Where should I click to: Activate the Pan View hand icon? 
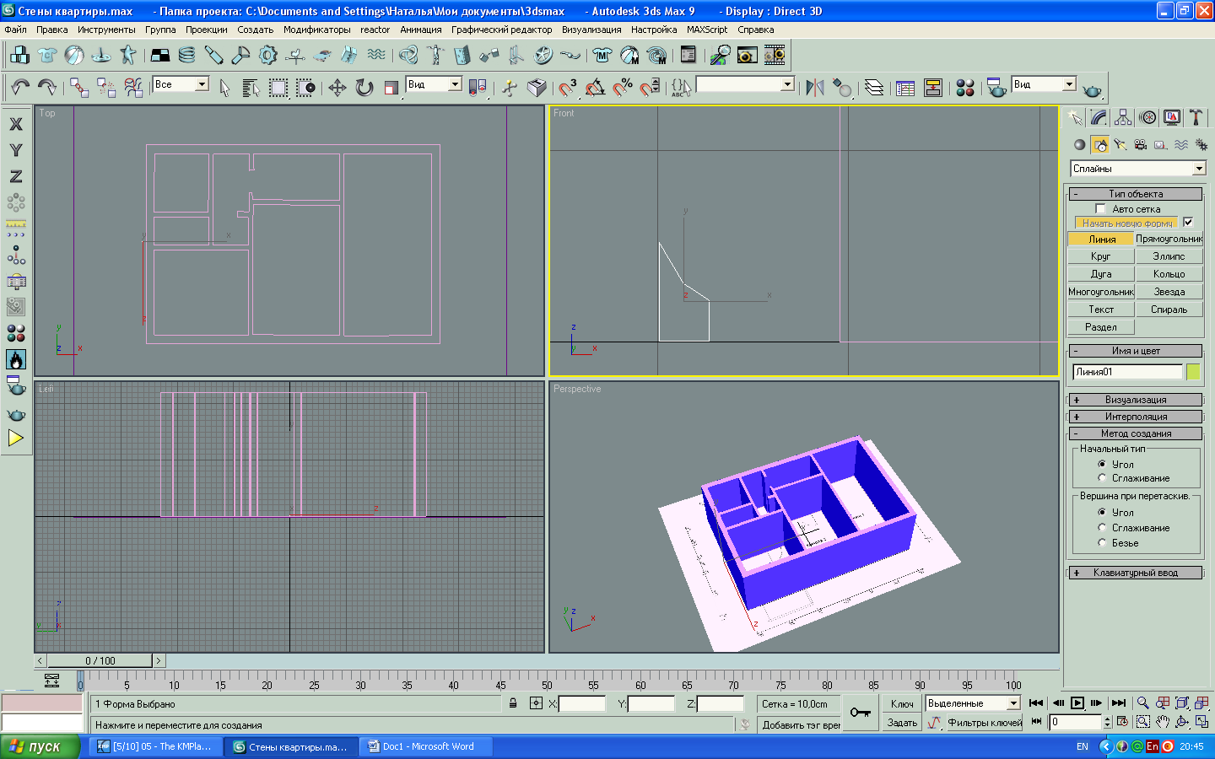1163,722
